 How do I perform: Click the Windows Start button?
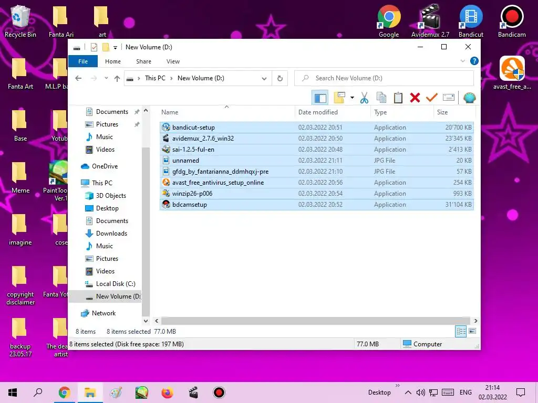click(13, 393)
